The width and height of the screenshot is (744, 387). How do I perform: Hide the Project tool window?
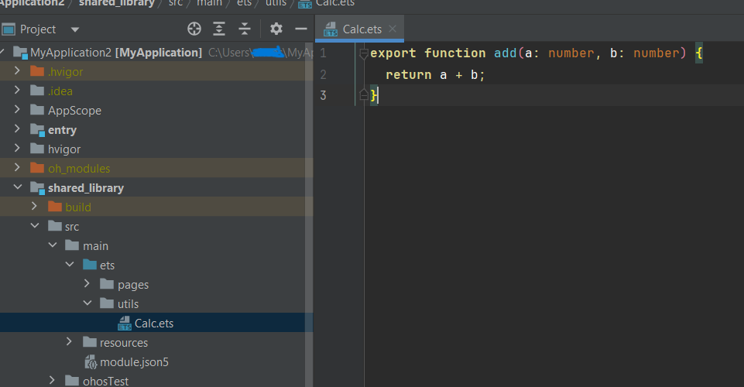(x=301, y=29)
